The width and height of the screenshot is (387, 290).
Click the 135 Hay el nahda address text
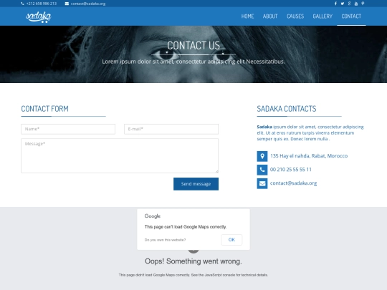[309, 156]
